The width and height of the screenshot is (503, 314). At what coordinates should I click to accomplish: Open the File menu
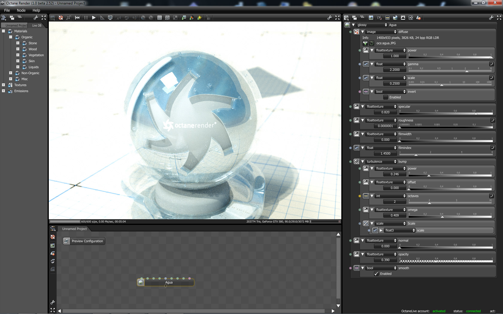tap(7, 10)
